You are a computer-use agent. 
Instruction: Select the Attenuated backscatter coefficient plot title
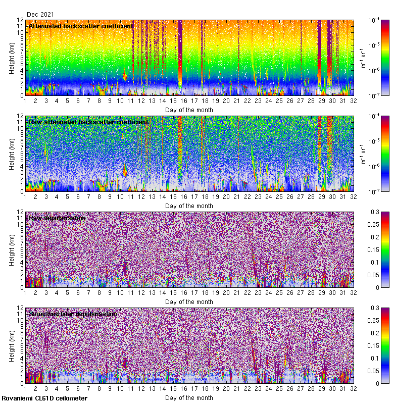81,26
